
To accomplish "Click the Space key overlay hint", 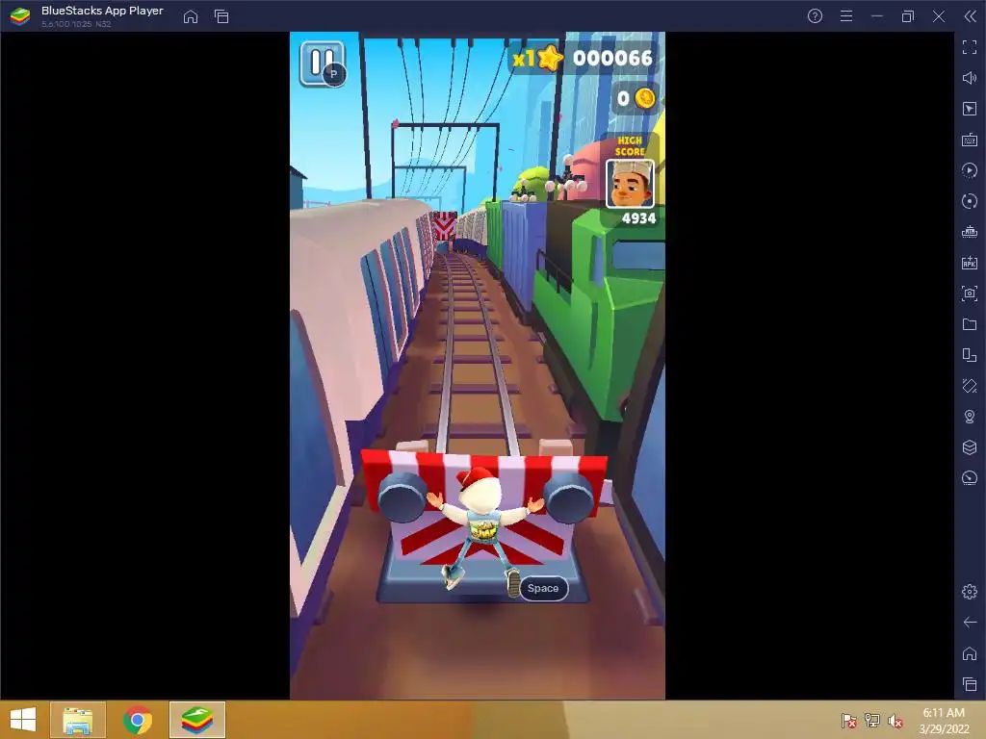I will pyautogui.click(x=543, y=588).
